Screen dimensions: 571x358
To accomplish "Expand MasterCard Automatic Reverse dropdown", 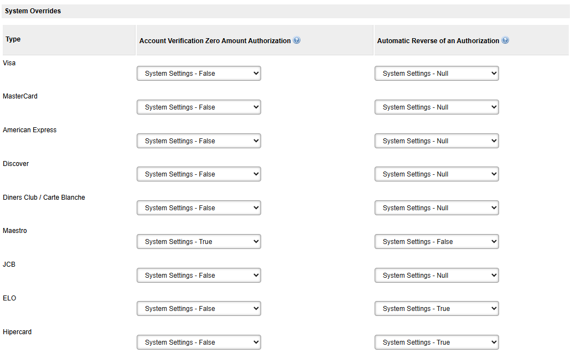I will (x=437, y=107).
